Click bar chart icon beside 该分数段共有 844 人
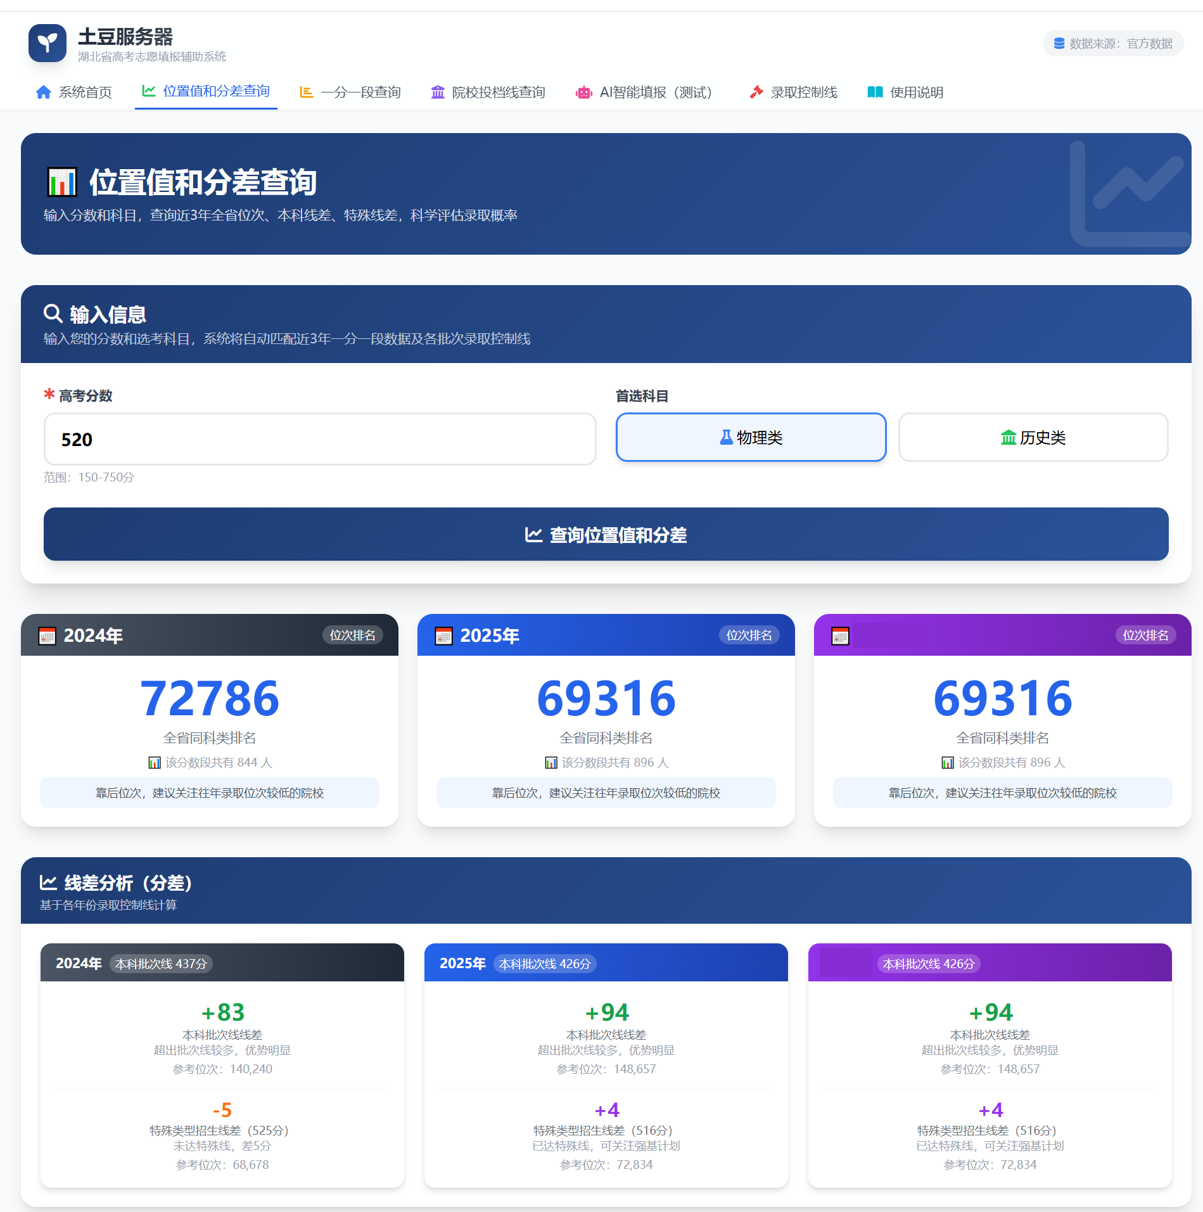This screenshot has height=1212, width=1203. 155,763
